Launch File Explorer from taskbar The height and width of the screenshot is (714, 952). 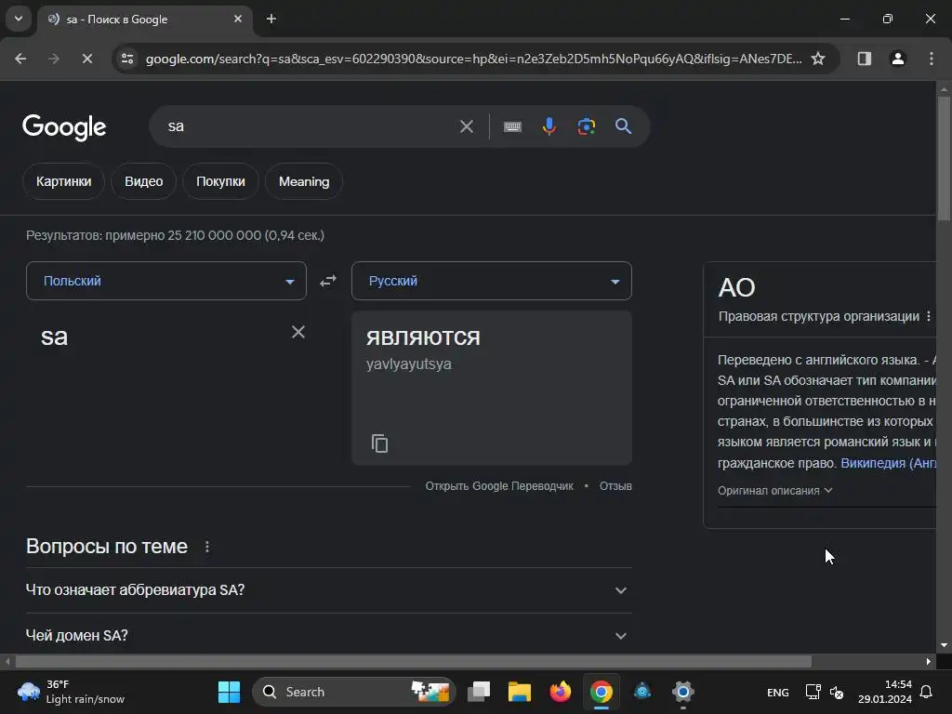click(x=520, y=692)
